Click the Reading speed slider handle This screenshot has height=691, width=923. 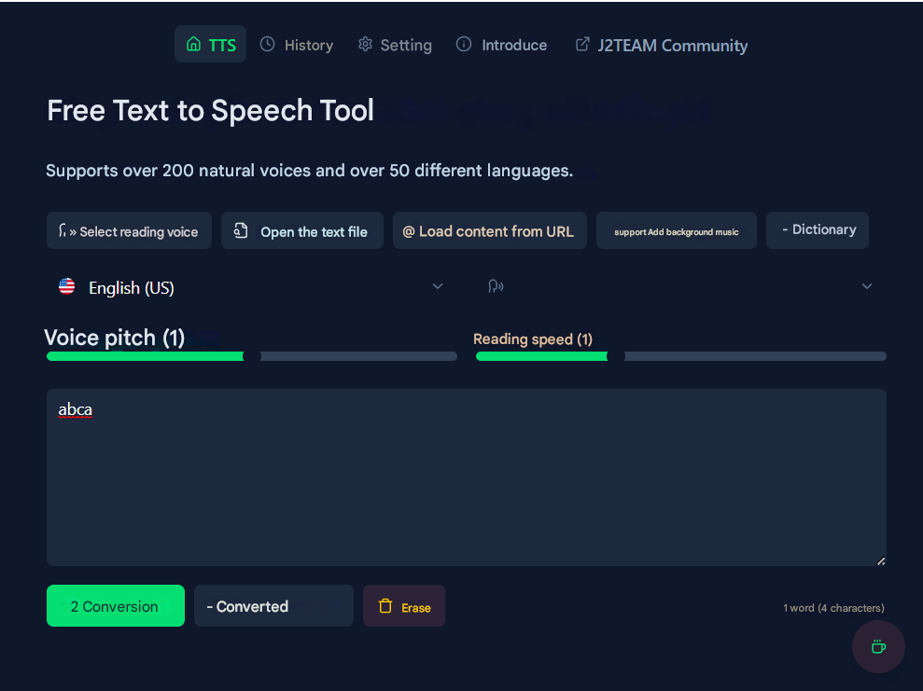coord(616,355)
